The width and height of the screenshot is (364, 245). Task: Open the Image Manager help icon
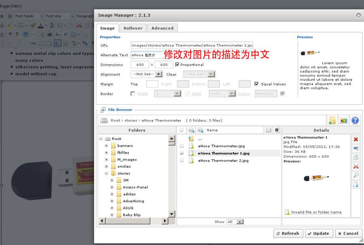(x=355, y=120)
